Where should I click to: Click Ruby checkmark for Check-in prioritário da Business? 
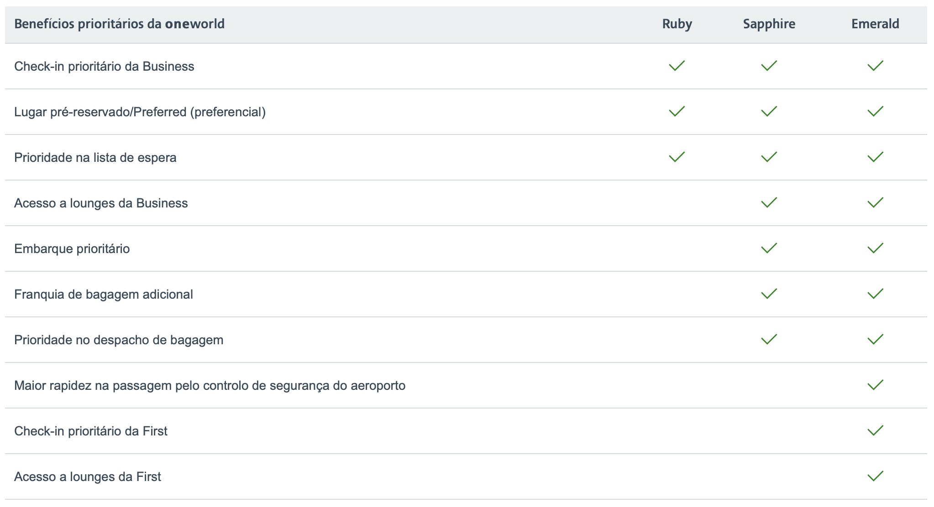click(677, 66)
